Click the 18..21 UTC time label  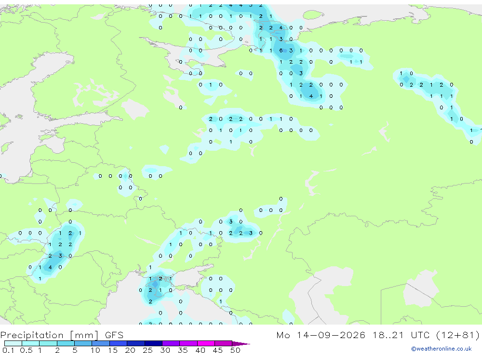tap(402, 335)
